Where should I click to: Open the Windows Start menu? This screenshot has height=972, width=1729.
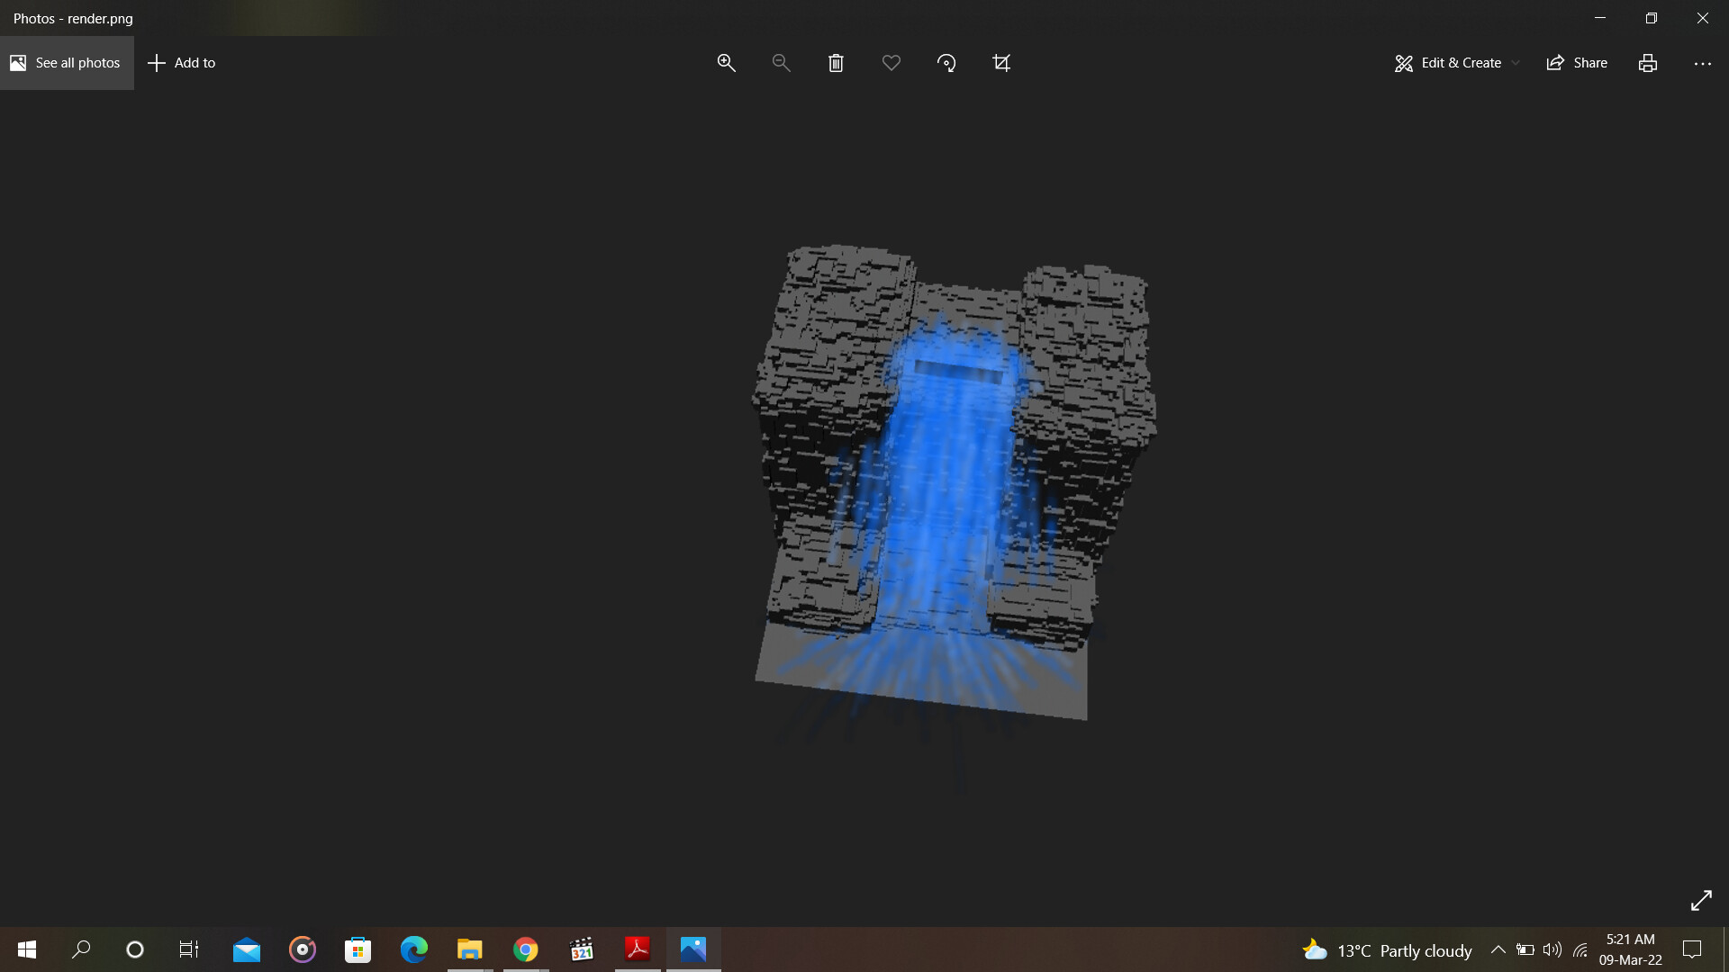(x=26, y=949)
